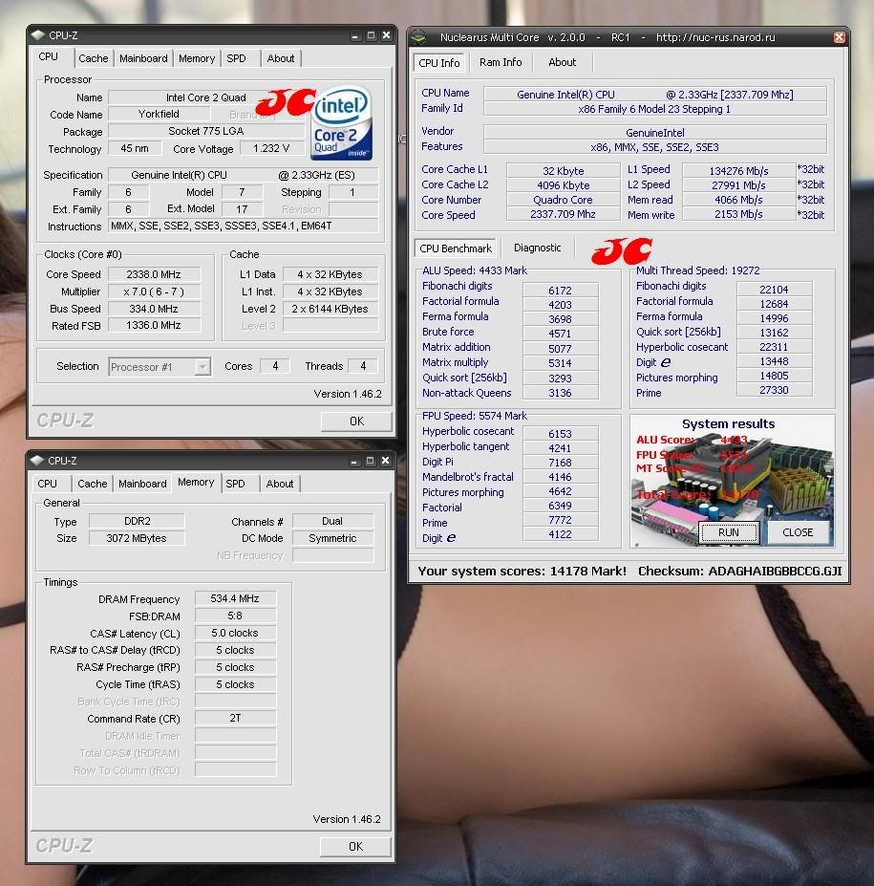
Task: Click the CPU-Z title bar icon of bottom window
Action: point(37,461)
